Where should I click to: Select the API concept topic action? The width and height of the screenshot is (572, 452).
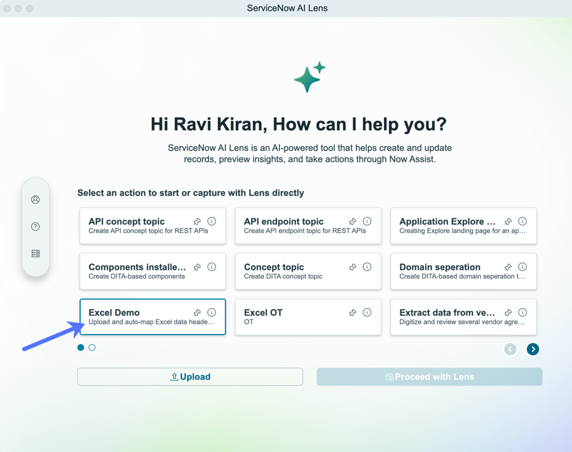tap(153, 225)
